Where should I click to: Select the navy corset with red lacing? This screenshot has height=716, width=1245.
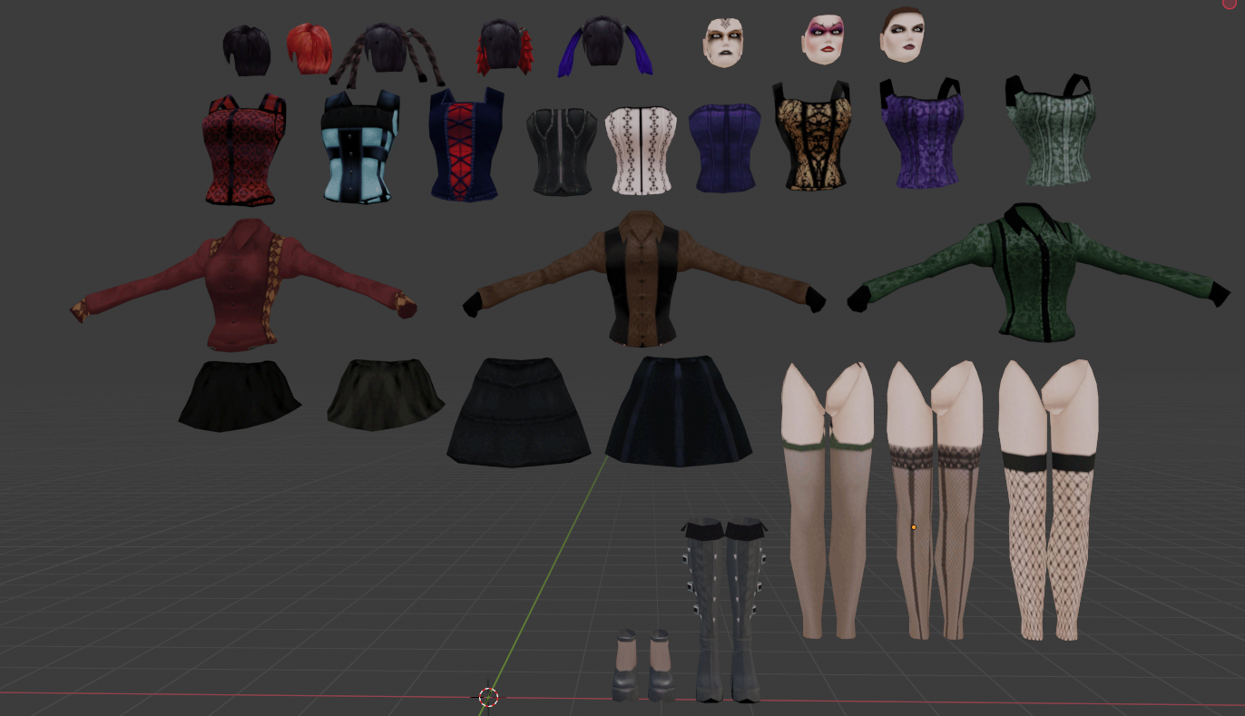[x=466, y=144]
